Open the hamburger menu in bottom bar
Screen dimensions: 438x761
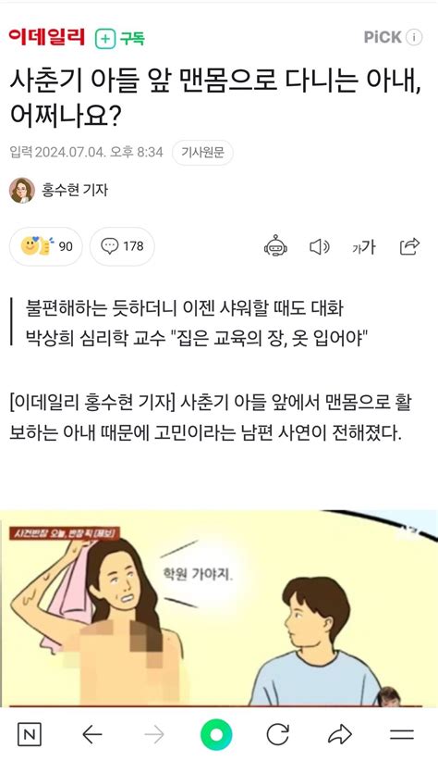tap(402, 734)
